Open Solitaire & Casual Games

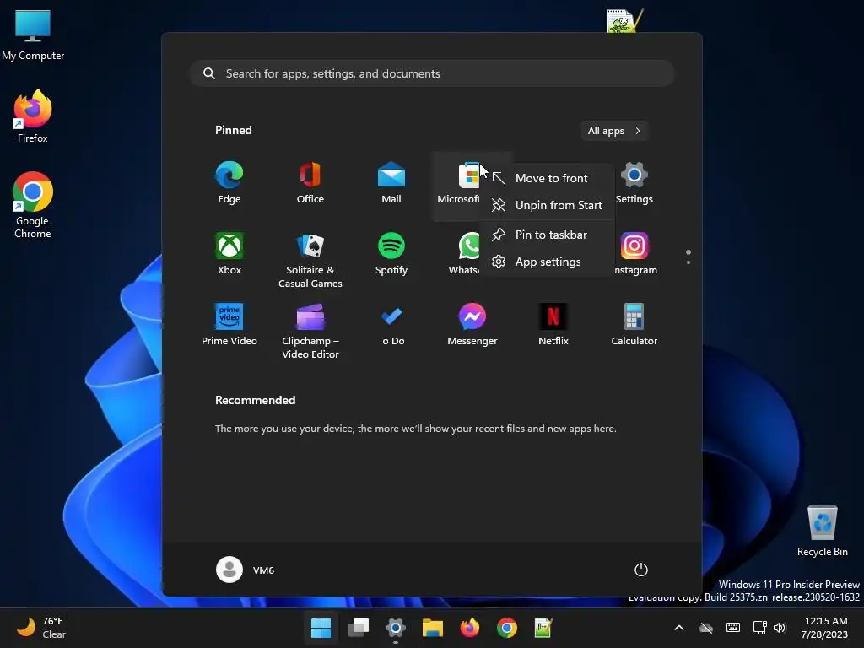click(x=310, y=260)
